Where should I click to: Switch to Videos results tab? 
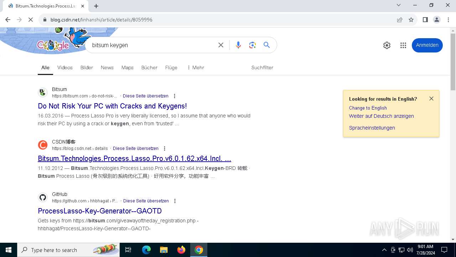click(65, 67)
